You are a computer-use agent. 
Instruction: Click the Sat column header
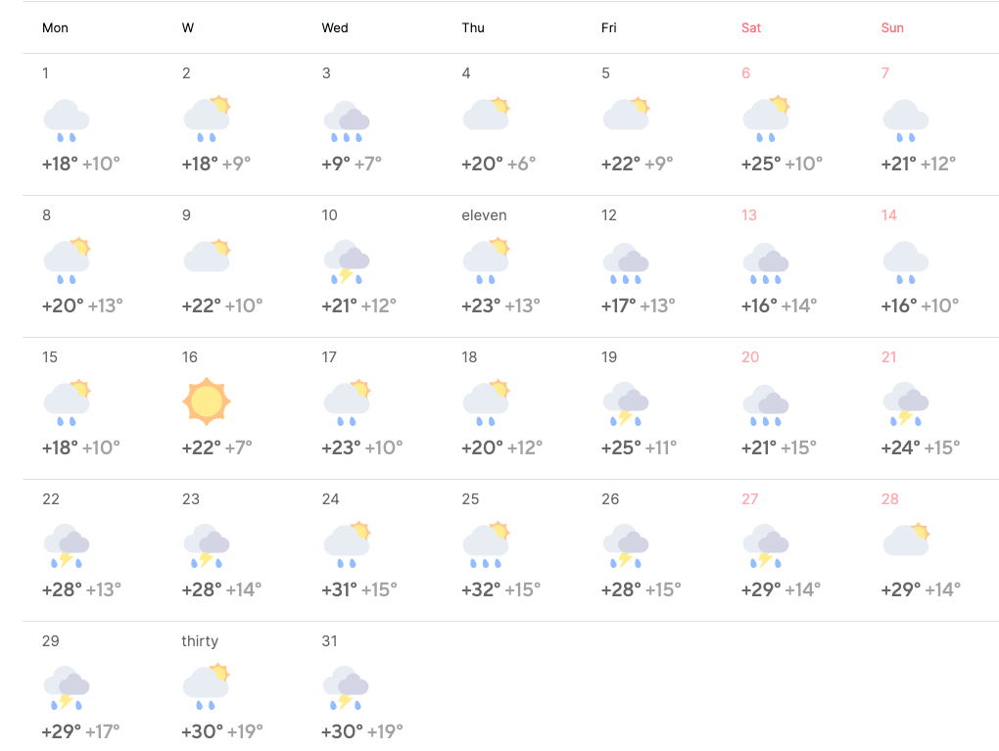click(x=751, y=27)
